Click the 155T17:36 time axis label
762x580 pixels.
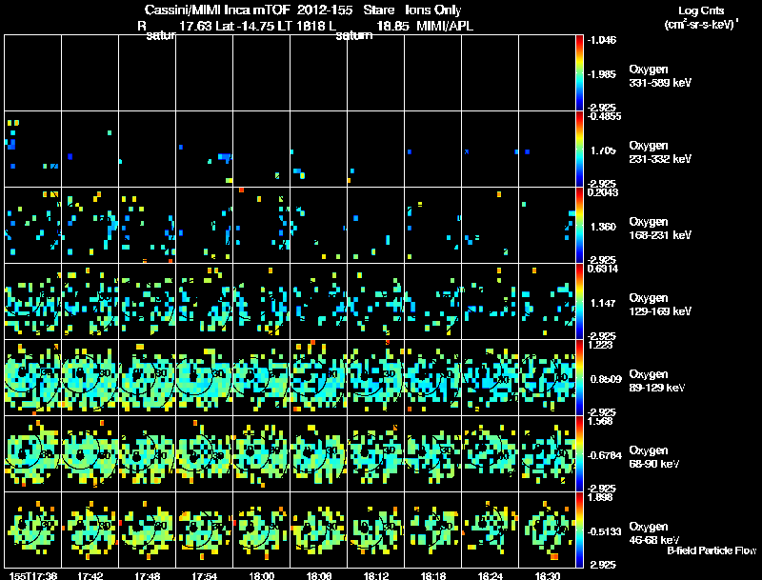[x=33, y=575]
